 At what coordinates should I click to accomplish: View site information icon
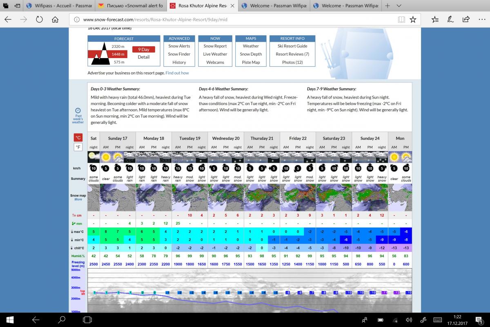pyautogui.click(x=76, y=19)
